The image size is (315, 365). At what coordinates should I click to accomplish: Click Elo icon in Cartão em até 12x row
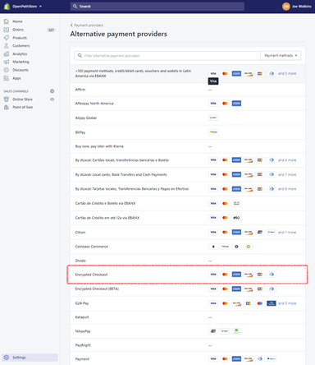(x=236, y=218)
